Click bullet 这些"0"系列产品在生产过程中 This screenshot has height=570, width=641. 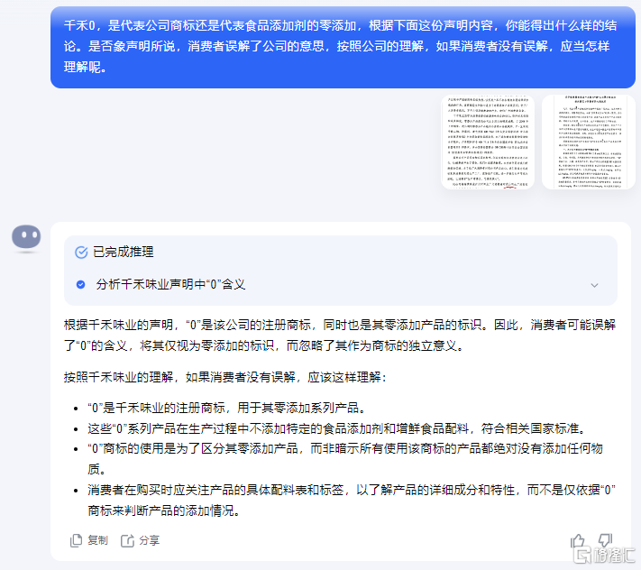click(x=338, y=428)
